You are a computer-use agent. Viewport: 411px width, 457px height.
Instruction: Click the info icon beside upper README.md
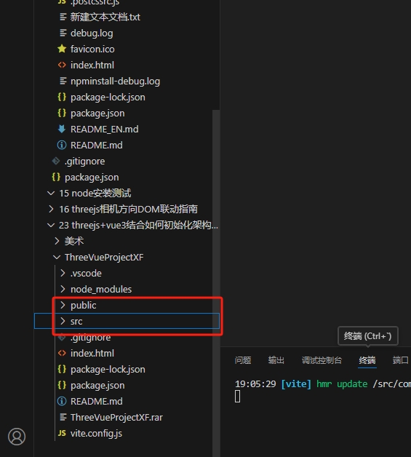(x=62, y=145)
